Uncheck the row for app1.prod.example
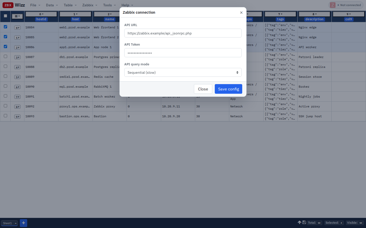 point(5,46)
